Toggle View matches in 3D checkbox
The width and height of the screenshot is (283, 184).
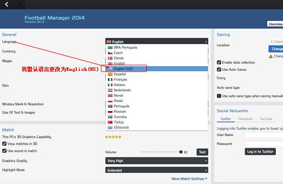(x=4, y=144)
